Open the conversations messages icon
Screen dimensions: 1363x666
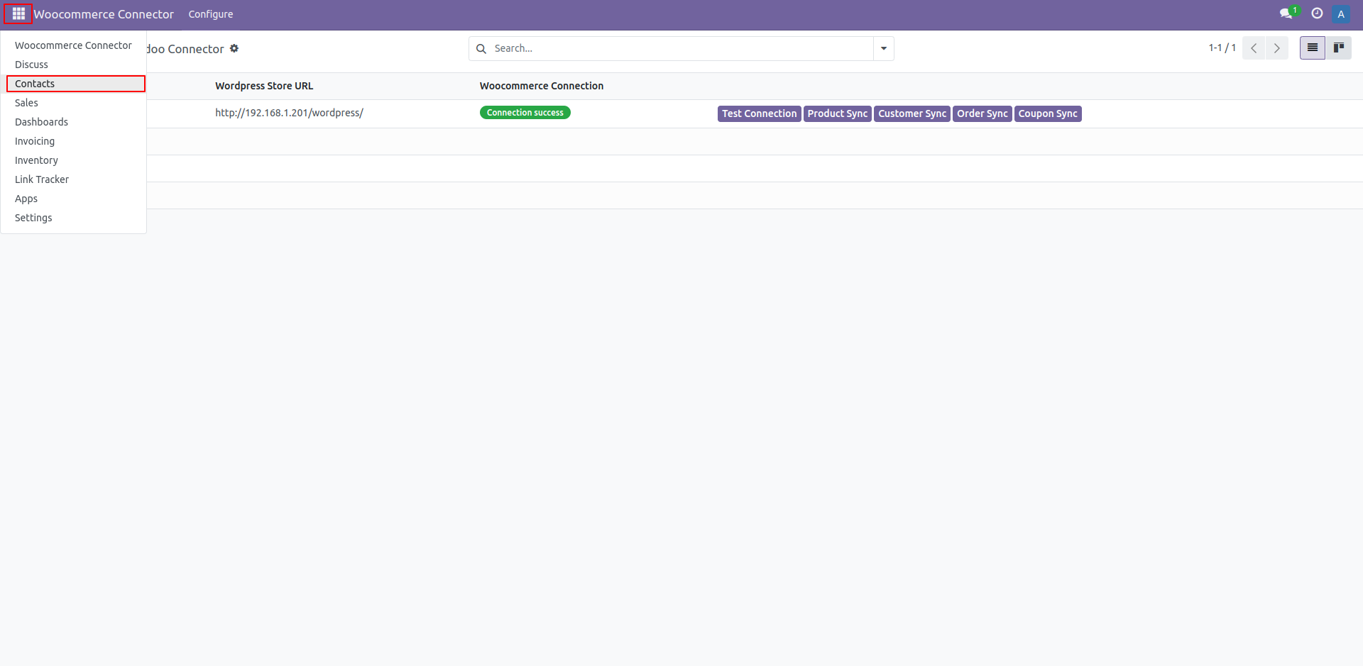point(1286,13)
